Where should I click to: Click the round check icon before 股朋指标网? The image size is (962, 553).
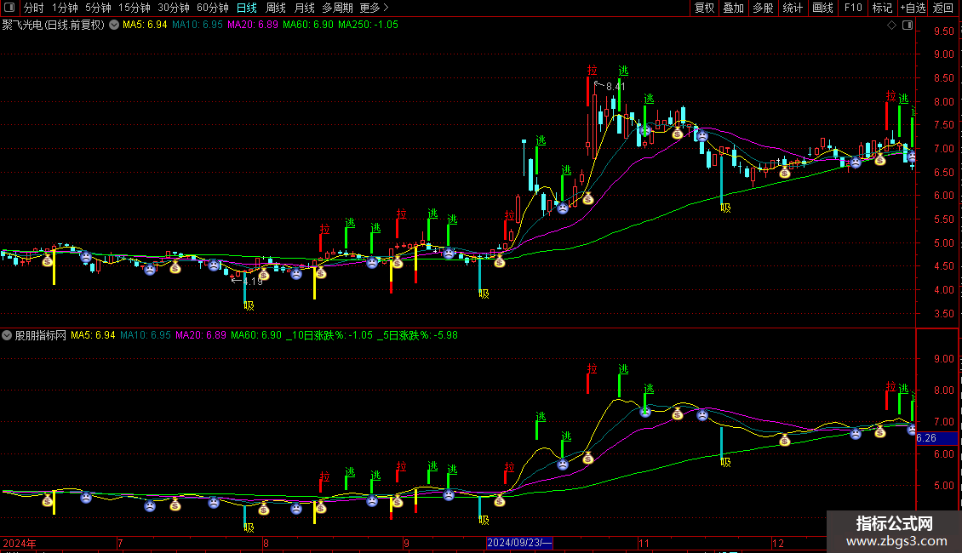coord(7,335)
